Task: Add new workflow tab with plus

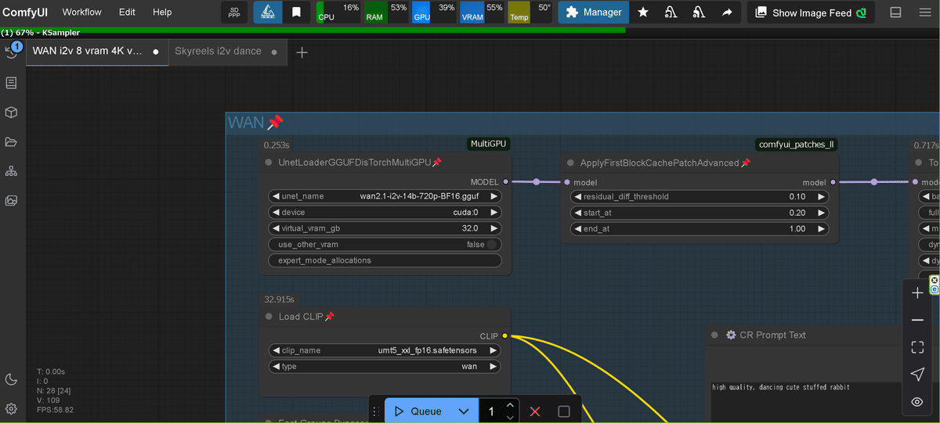Action: (x=302, y=52)
